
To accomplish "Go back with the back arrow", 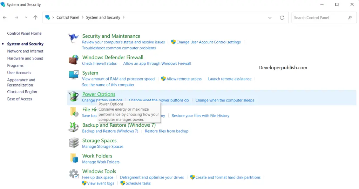I will pyautogui.click(x=5, y=17).
